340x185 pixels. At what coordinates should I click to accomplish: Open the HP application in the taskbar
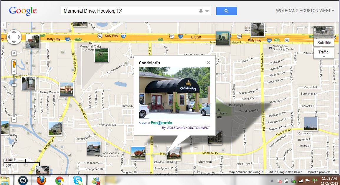tap(23, 181)
